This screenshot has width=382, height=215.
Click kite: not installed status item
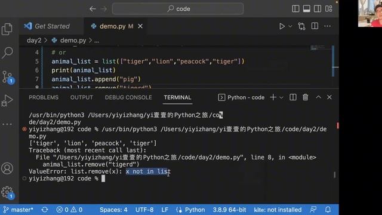[278, 210]
